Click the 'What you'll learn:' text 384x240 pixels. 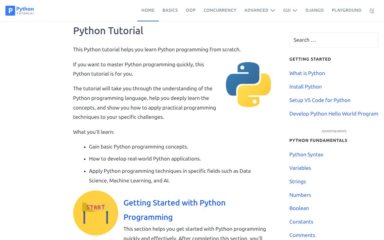click(94, 132)
